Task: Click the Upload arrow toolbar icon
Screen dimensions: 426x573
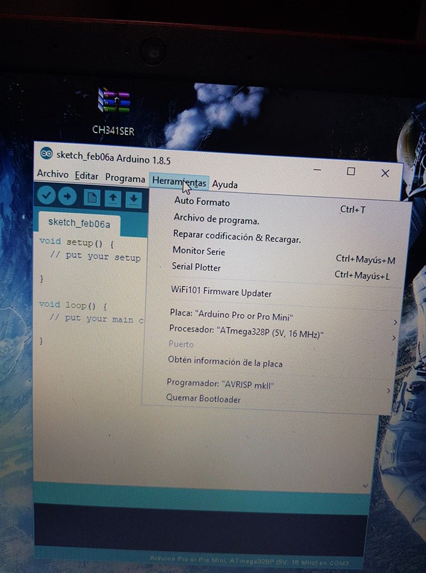Action: click(67, 196)
